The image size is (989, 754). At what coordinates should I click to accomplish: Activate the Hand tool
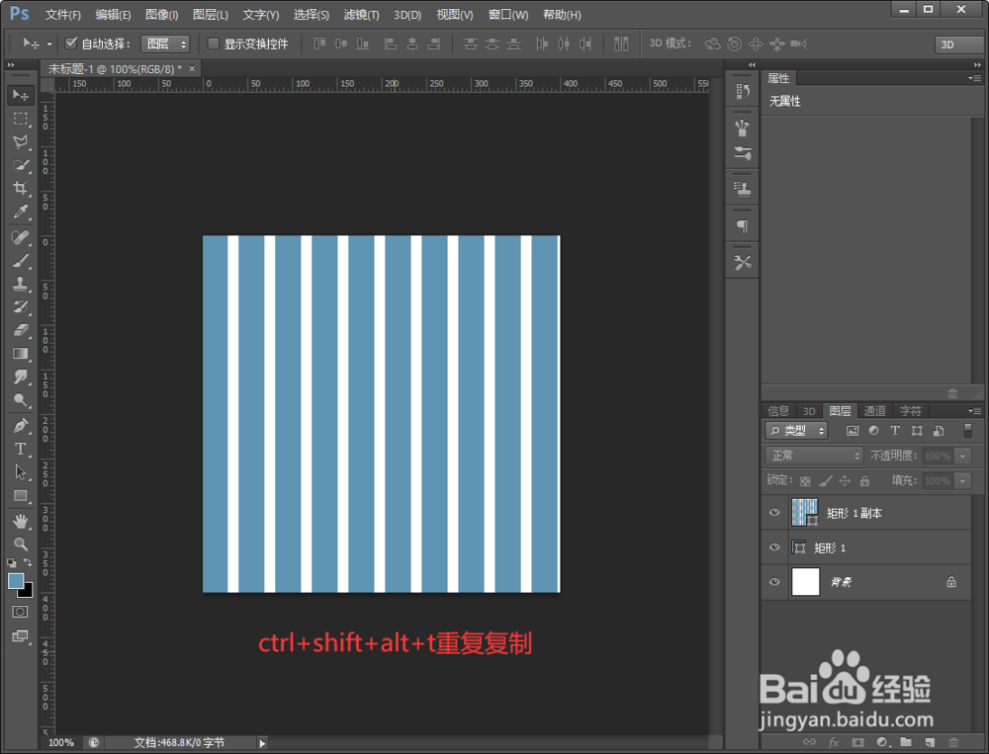coord(20,521)
